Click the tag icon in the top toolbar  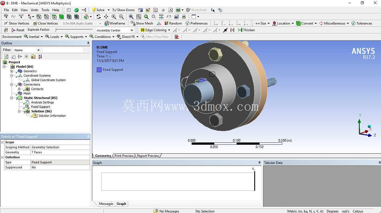coord(220,10)
